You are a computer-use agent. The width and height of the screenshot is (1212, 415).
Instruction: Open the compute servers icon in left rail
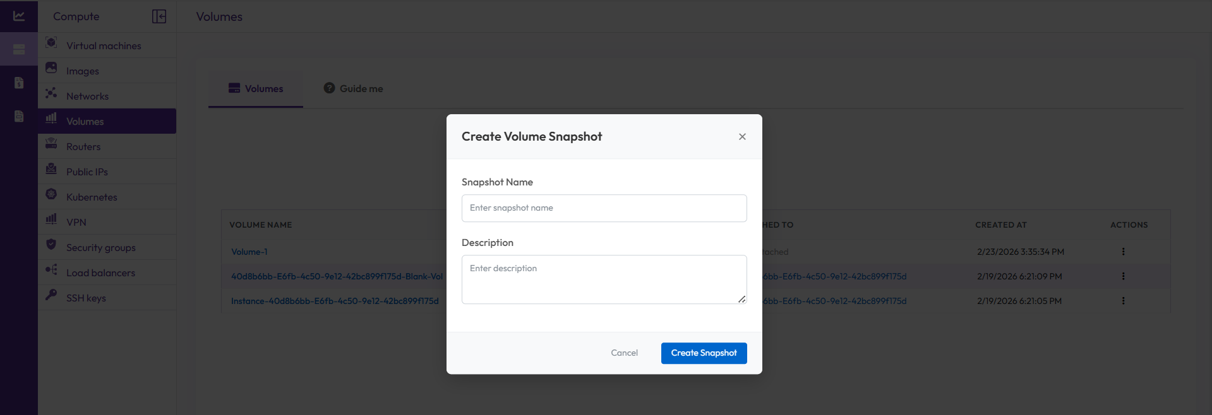point(19,49)
